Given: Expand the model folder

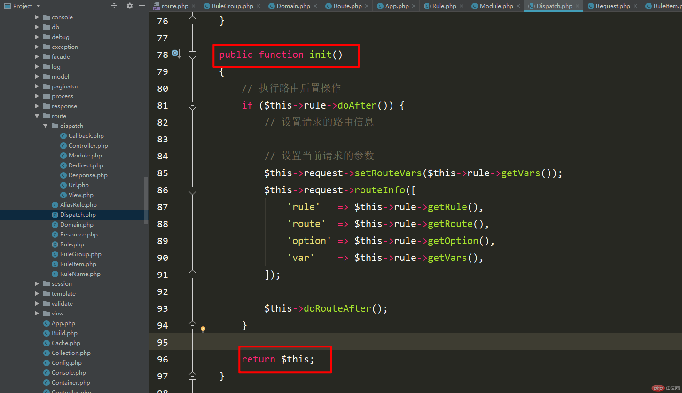Looking at the screenshot, I should [37, 76].
